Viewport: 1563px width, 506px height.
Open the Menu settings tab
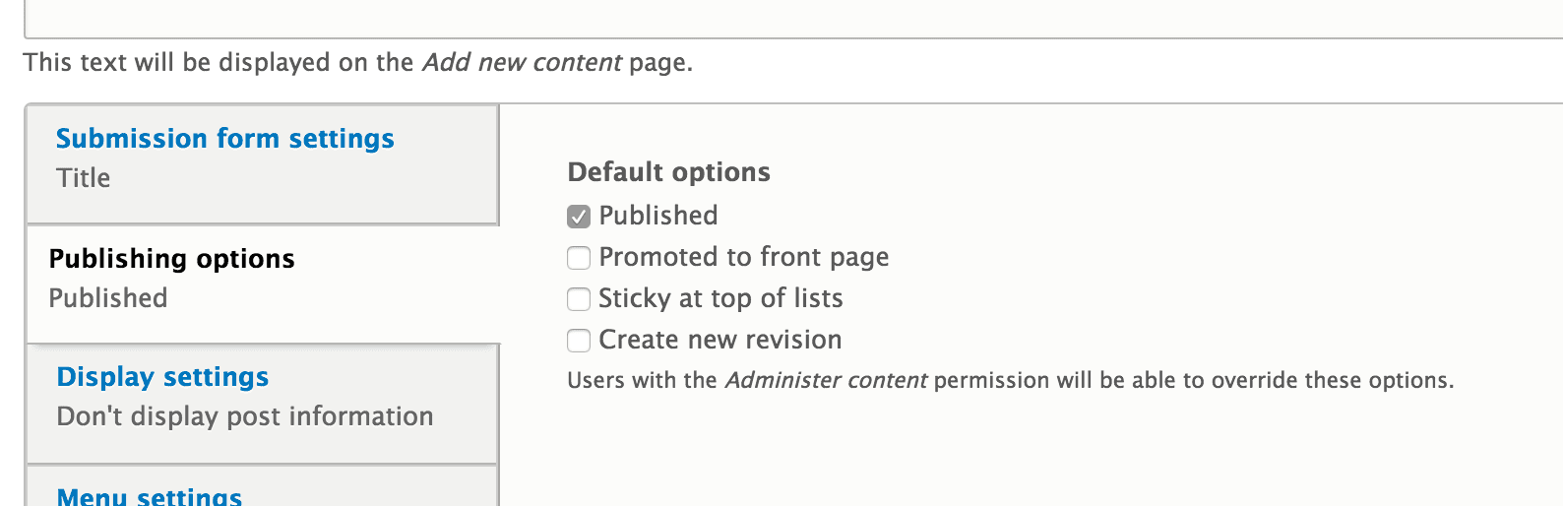pyautogui.click(x=150, y=496)
